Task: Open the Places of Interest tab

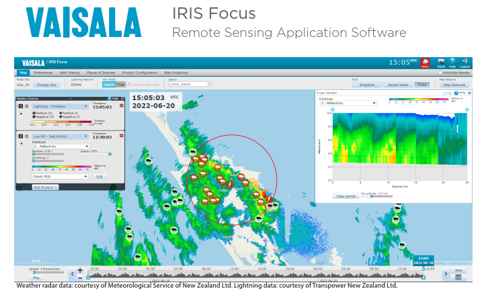Action: [x=101, y=73]
